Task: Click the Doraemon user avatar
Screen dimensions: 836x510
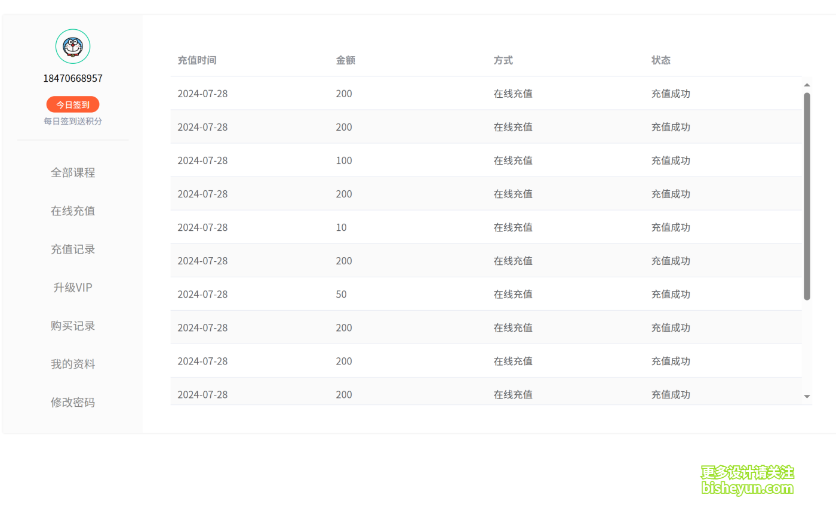Action: (x=73, y=47)
